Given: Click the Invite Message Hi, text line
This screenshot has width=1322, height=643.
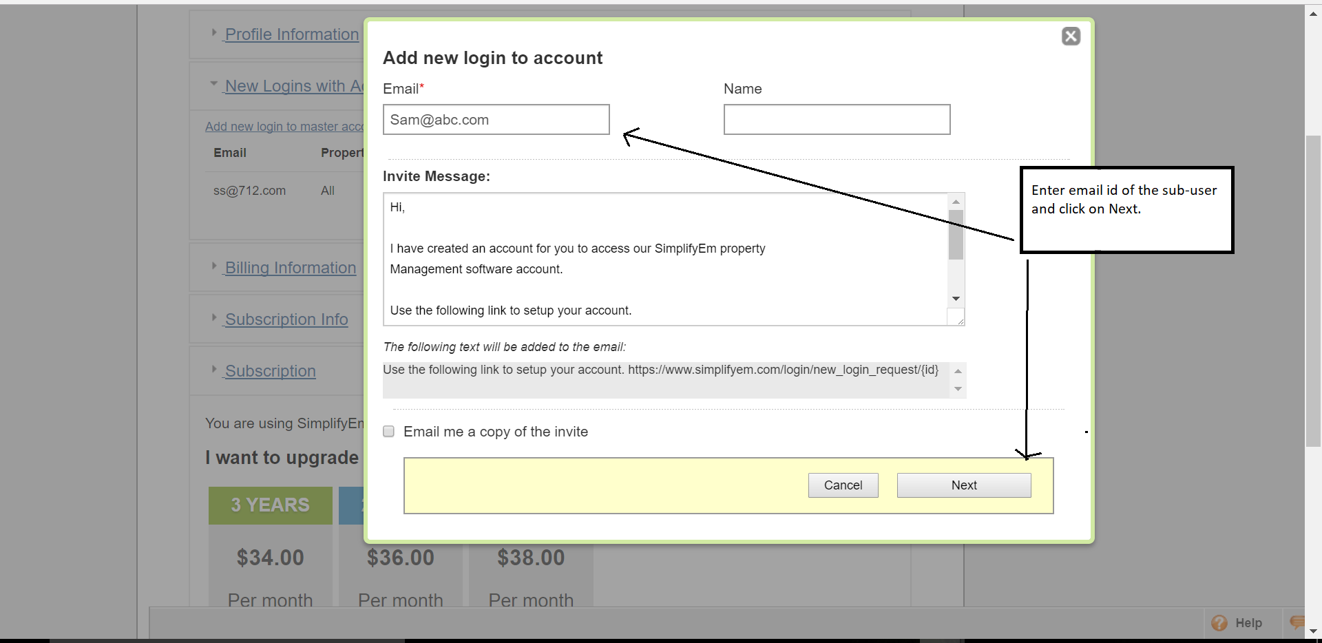Looking at the screenshot, I should [x=398, y=207].
